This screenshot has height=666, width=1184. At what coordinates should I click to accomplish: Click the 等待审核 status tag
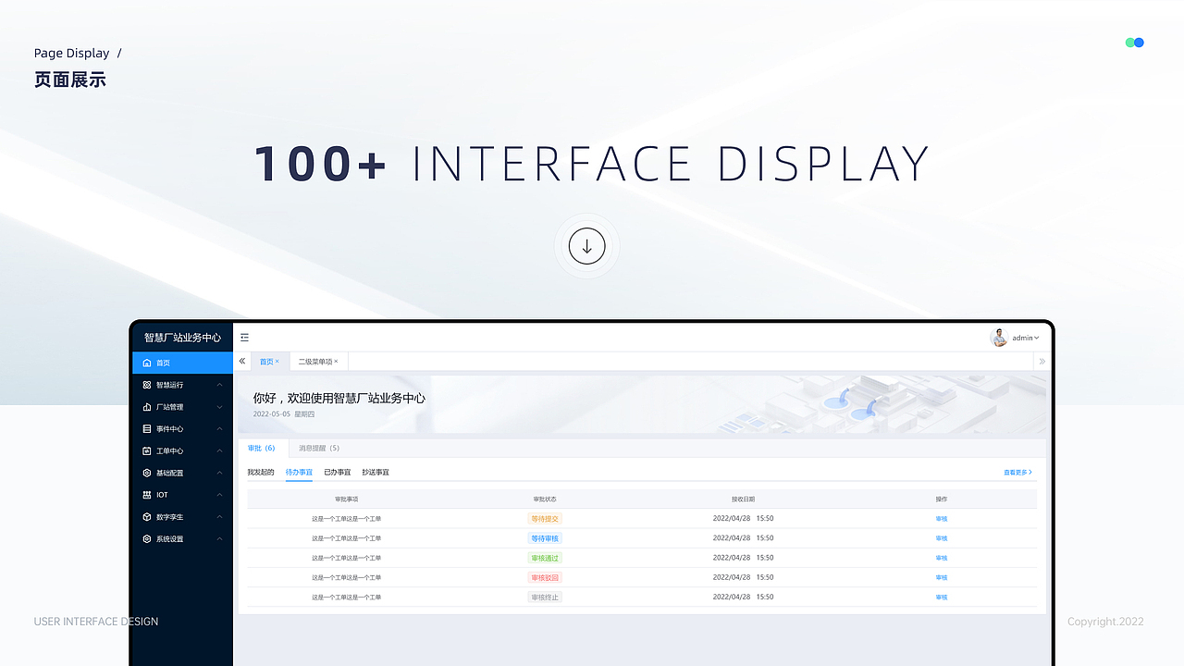click(x=545, y=538)
